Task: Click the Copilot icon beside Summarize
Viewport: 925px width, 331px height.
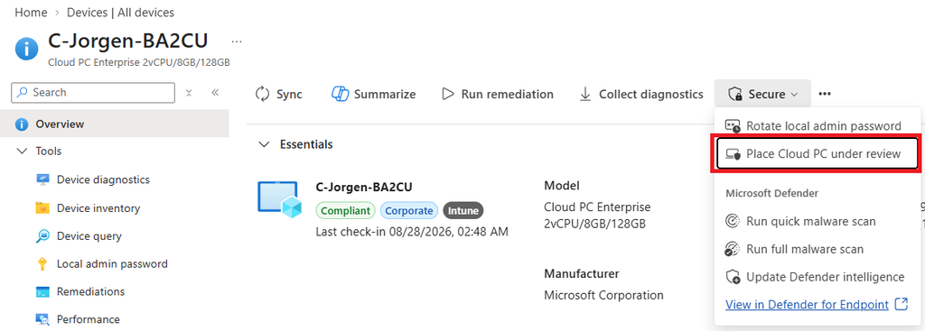Action: click(x=340, y=94)
